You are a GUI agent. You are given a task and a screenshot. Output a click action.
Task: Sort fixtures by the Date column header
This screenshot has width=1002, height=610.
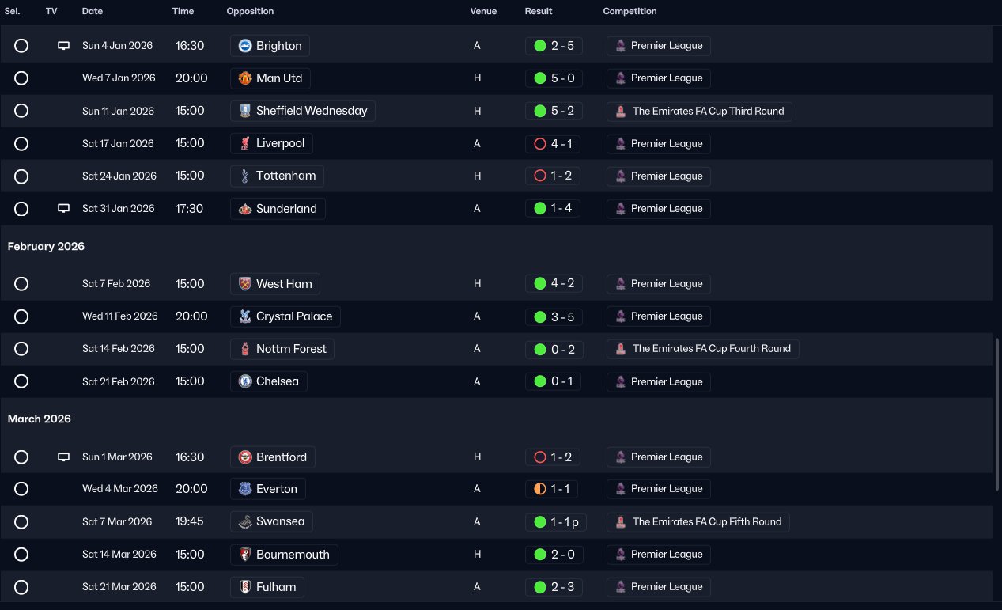pyautogui.click(x=93, y=12)
